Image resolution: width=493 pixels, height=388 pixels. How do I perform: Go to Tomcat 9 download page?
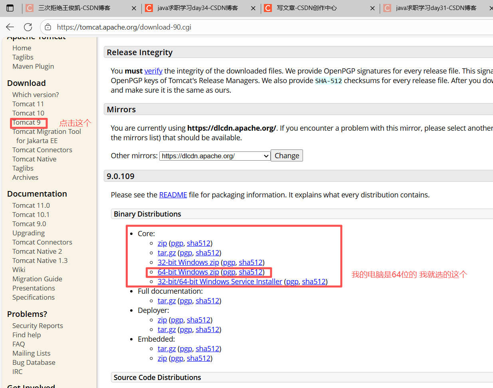click(x=26, y=122)
